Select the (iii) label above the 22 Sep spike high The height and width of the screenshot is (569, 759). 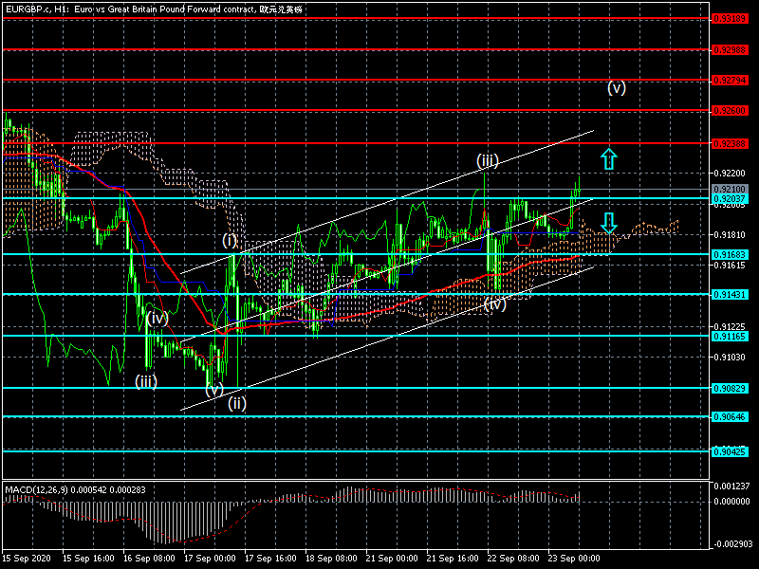(x=488, y=160)
